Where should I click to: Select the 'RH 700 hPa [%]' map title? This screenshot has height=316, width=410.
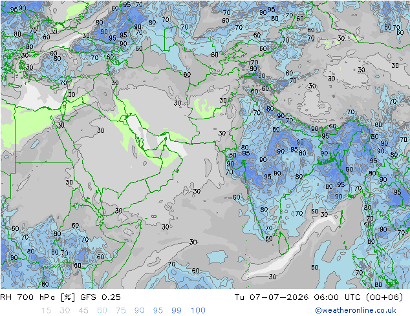(x=38, y=297)
